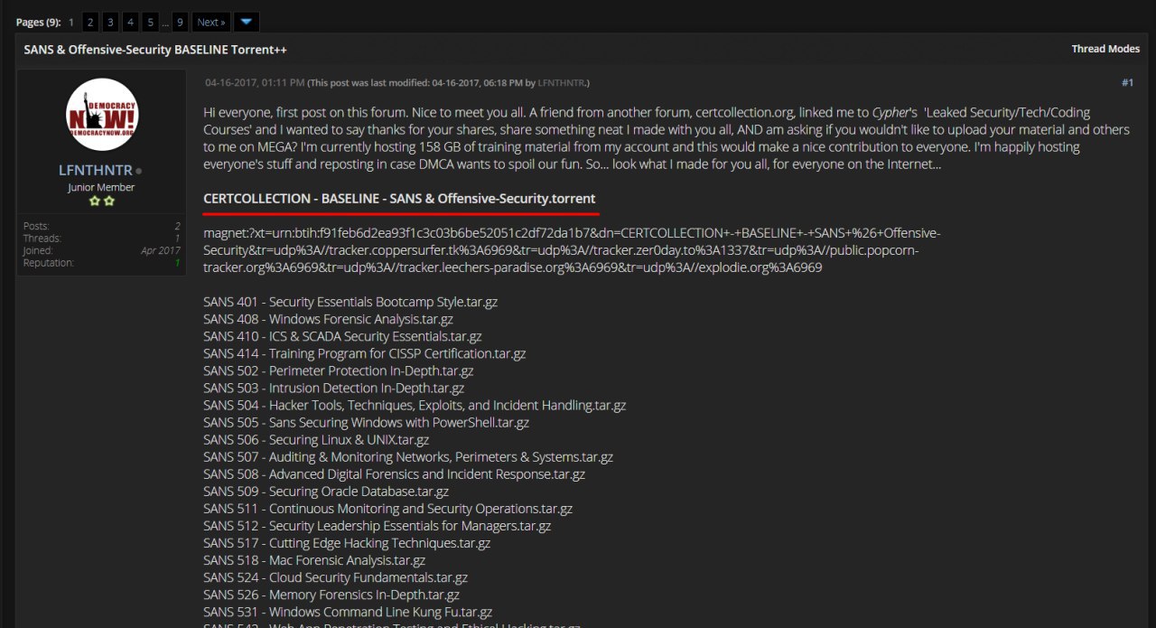Click 'SANS 504 - Hacker Tools, Techniques' line
1156x628 pixels.
tap(415, 405)
